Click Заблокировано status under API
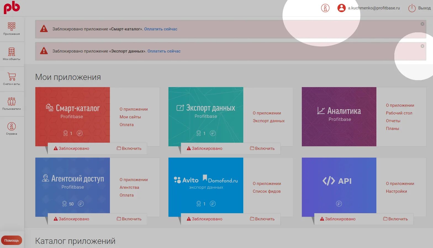The image size is (433, 248). coord(338,219)
